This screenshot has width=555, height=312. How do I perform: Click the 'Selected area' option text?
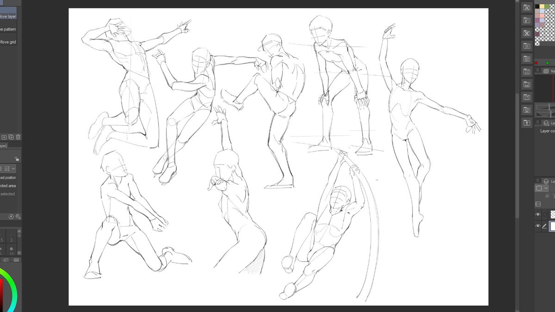tap(8, 186)
